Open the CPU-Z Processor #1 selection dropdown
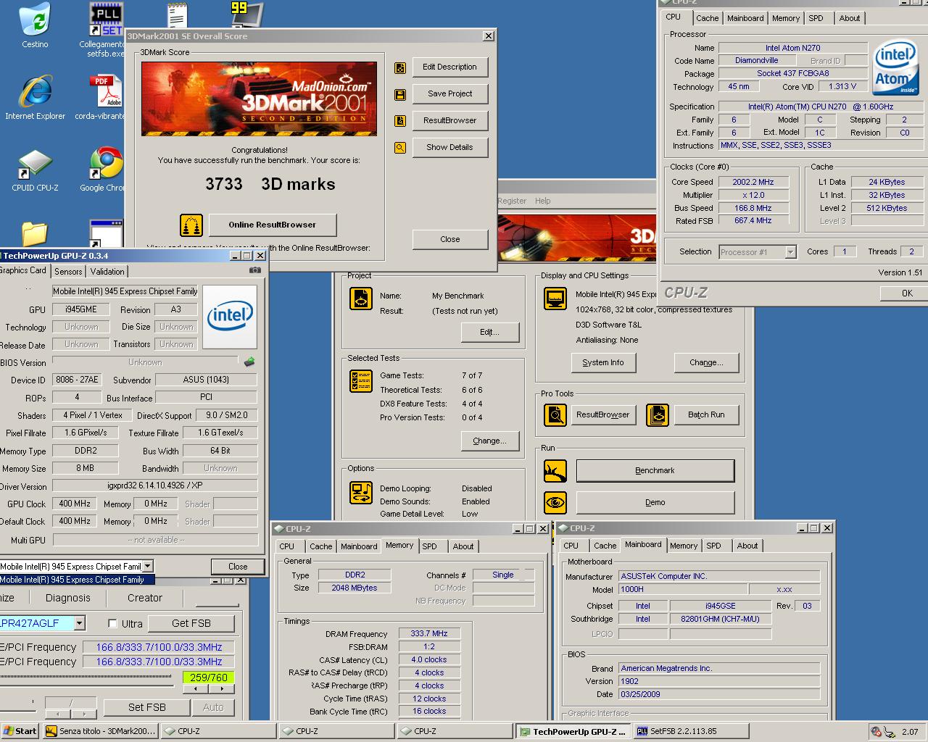 click(x=790, y=252)
